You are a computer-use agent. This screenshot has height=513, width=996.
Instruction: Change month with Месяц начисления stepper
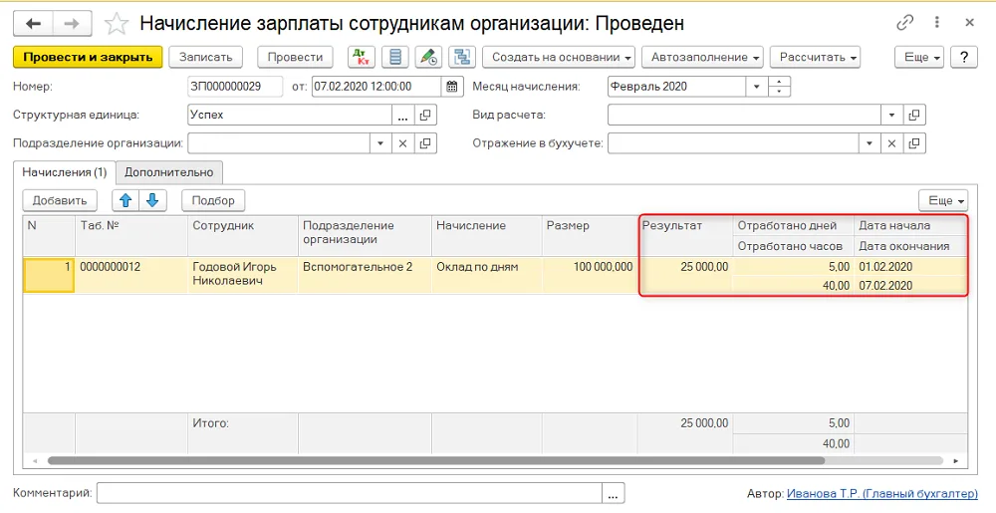780,87
